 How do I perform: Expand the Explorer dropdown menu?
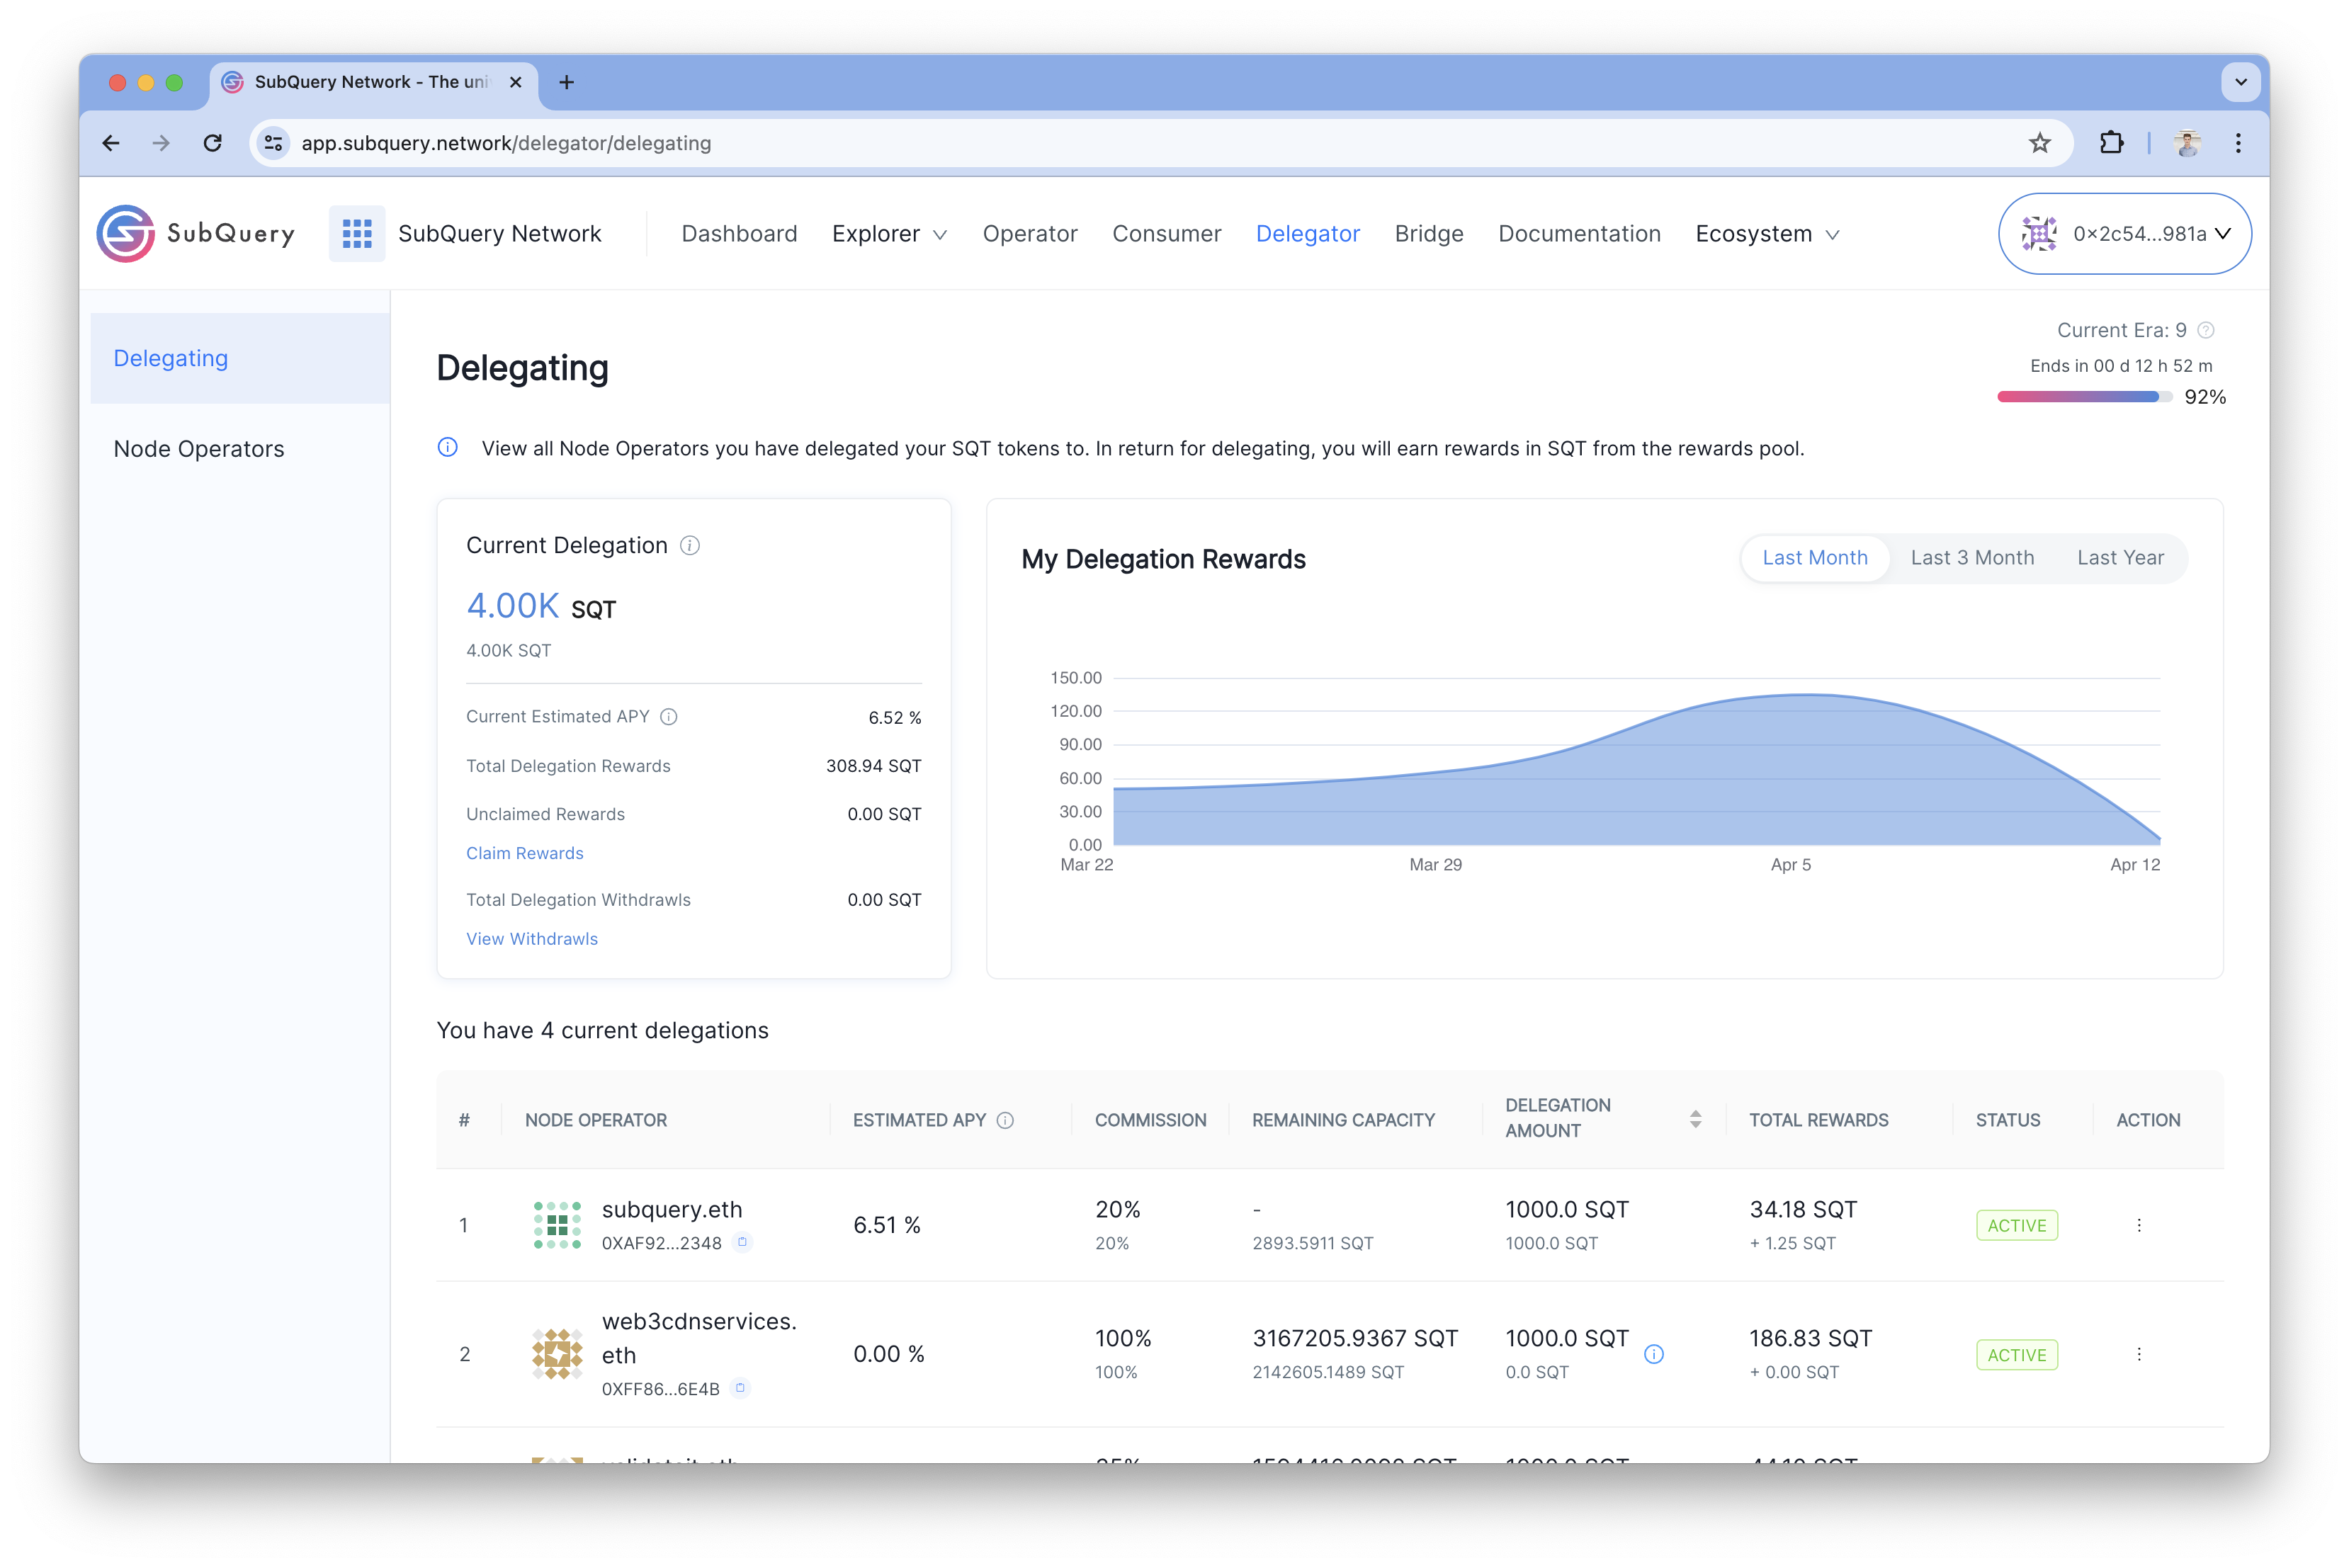click(x=889, y=233)
